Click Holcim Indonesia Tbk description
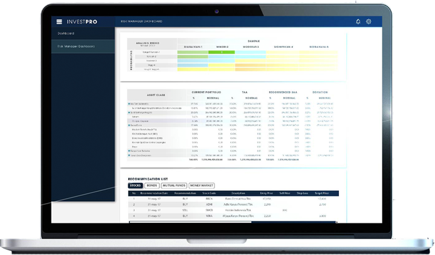This screenshot has height=255, width=435. [x=238, y=210]
